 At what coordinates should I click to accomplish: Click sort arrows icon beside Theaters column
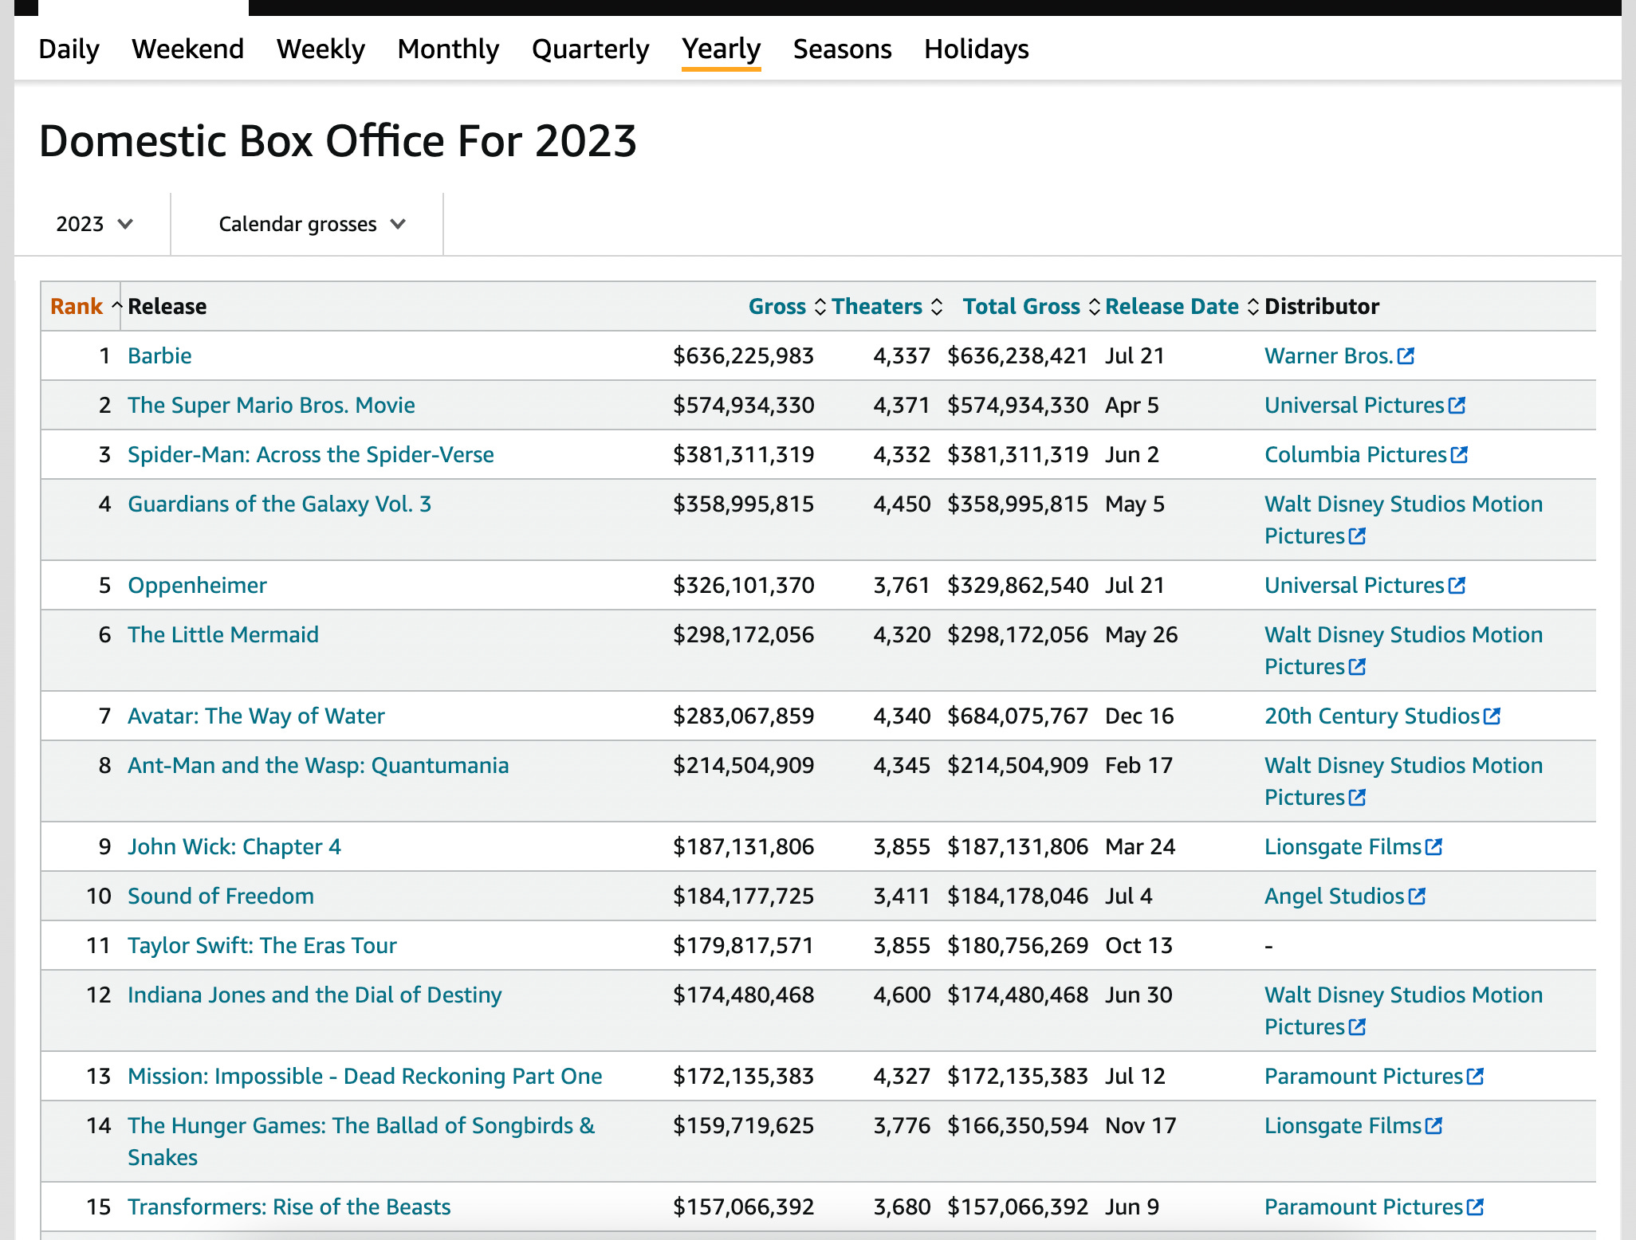click(937, 307)
